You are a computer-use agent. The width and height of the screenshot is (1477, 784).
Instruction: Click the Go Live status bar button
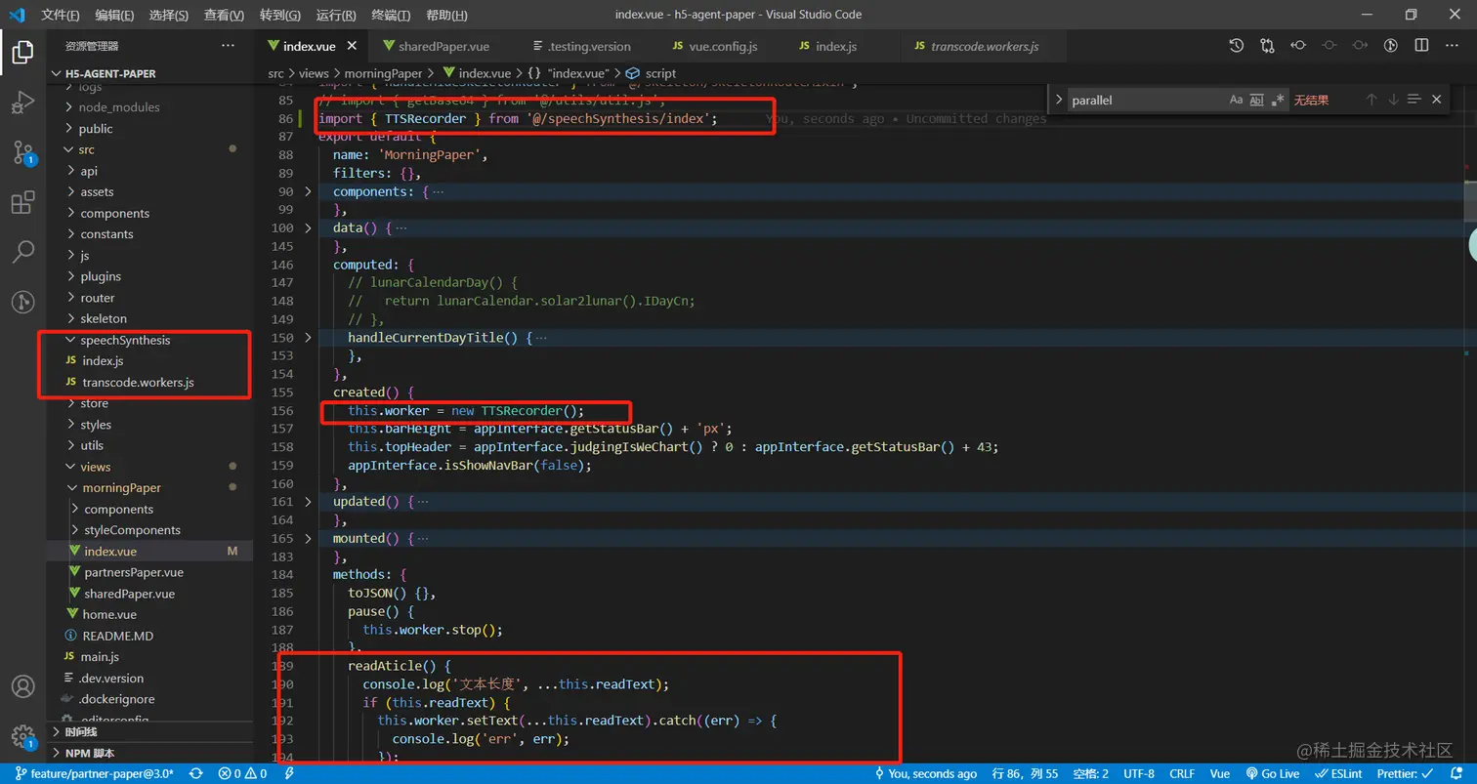coord(1273,773)
